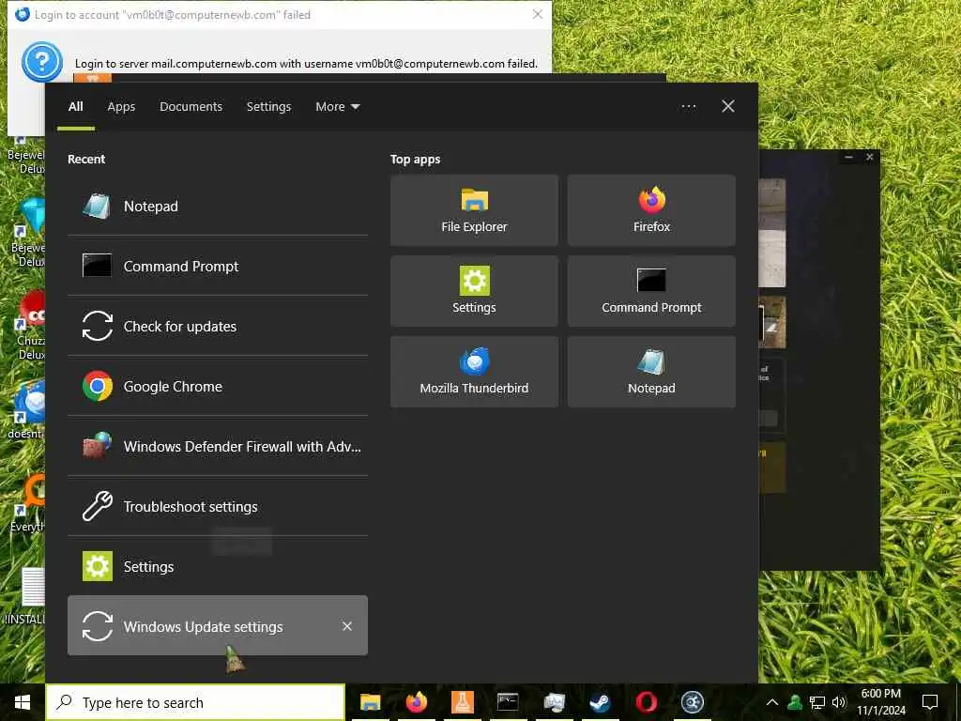
Task: Open Windows Defender Firewall with Advanced Security
Action: (x=218, y=446)
